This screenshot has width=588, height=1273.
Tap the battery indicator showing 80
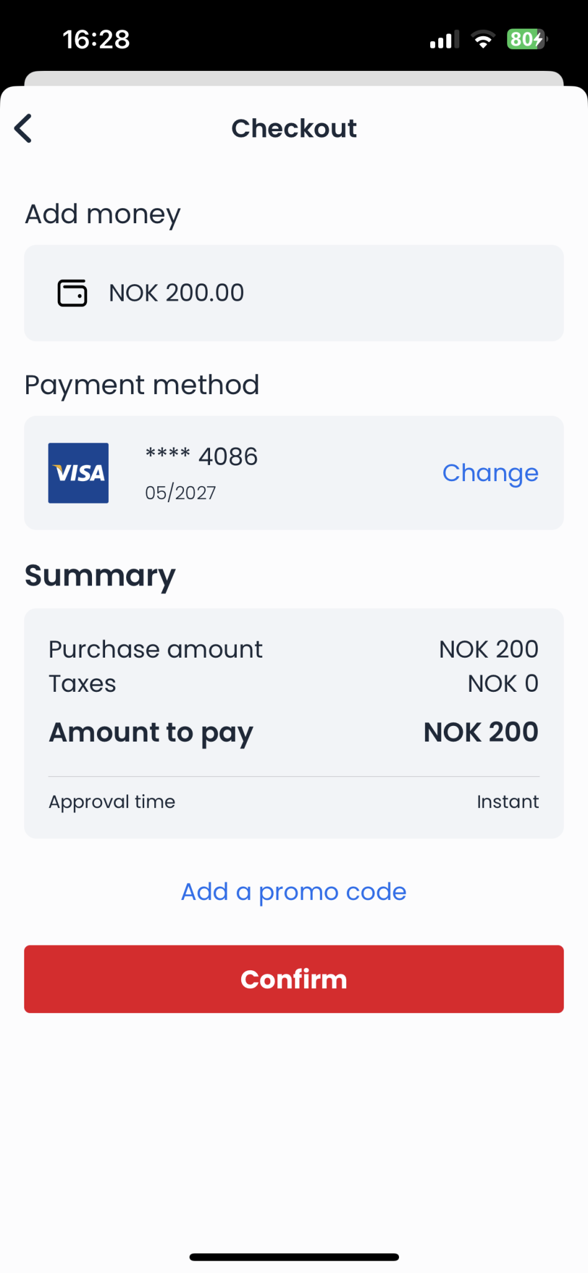(526, 39)
